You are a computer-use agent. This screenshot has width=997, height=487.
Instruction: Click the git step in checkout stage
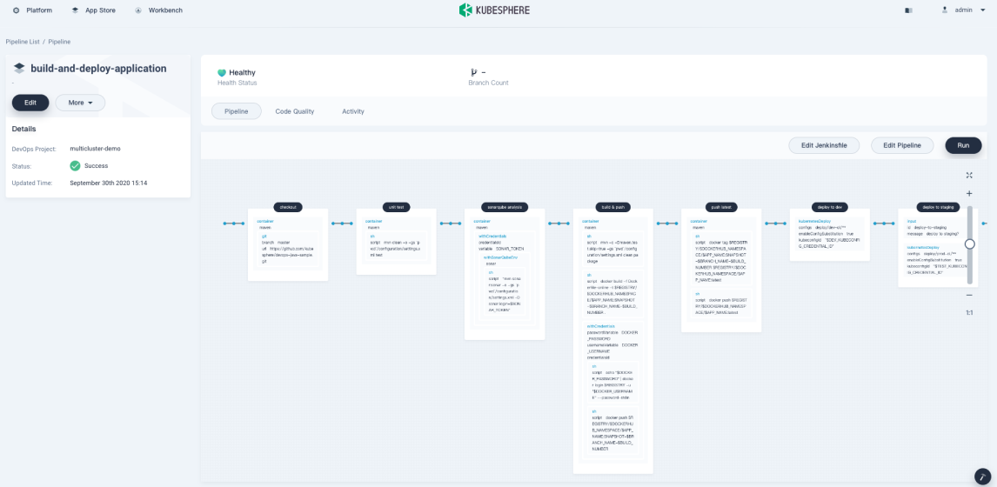(x=288, y=250)
